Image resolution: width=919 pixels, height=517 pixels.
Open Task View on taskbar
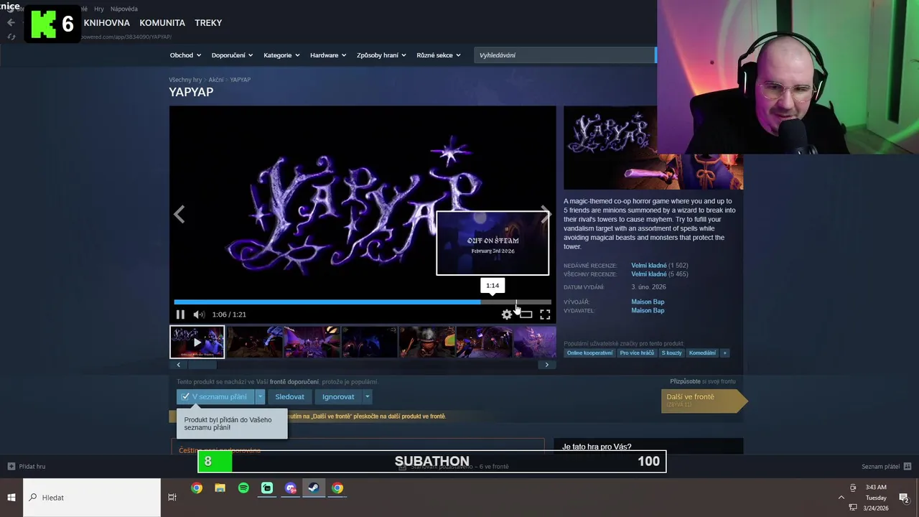coord(172,498)
